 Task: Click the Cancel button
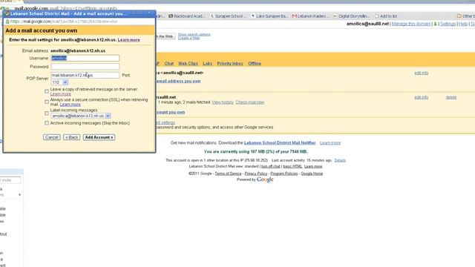tap(52, 137)
